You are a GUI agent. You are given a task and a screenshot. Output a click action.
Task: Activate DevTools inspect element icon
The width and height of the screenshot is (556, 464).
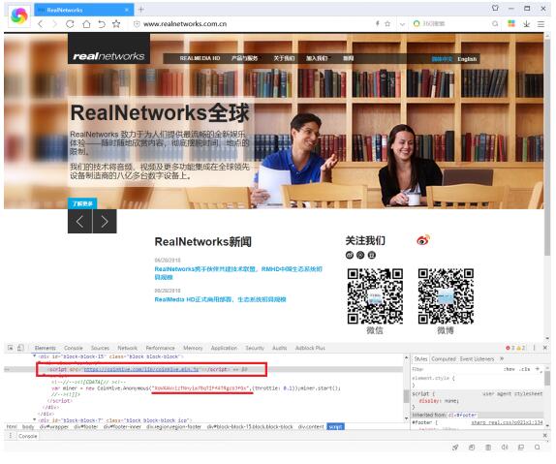pyautogui.click(x=11, y=348)
